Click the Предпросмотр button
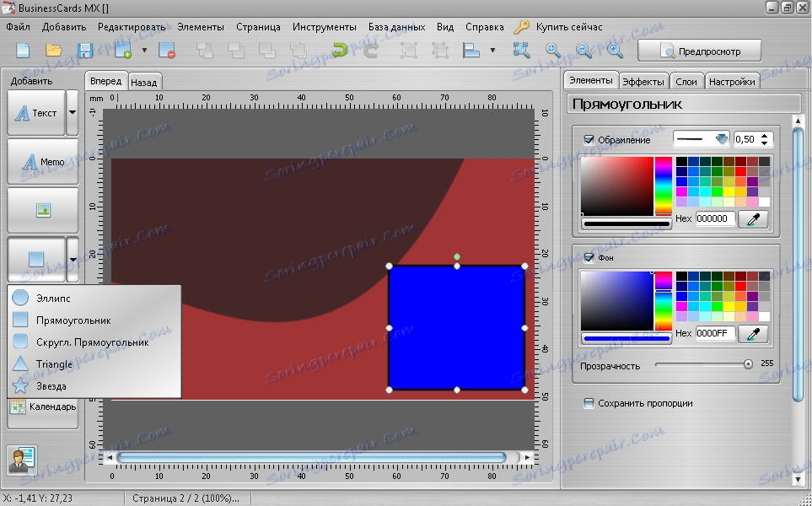This screenshot has height=506, width=812. click(x=699, y=51)
